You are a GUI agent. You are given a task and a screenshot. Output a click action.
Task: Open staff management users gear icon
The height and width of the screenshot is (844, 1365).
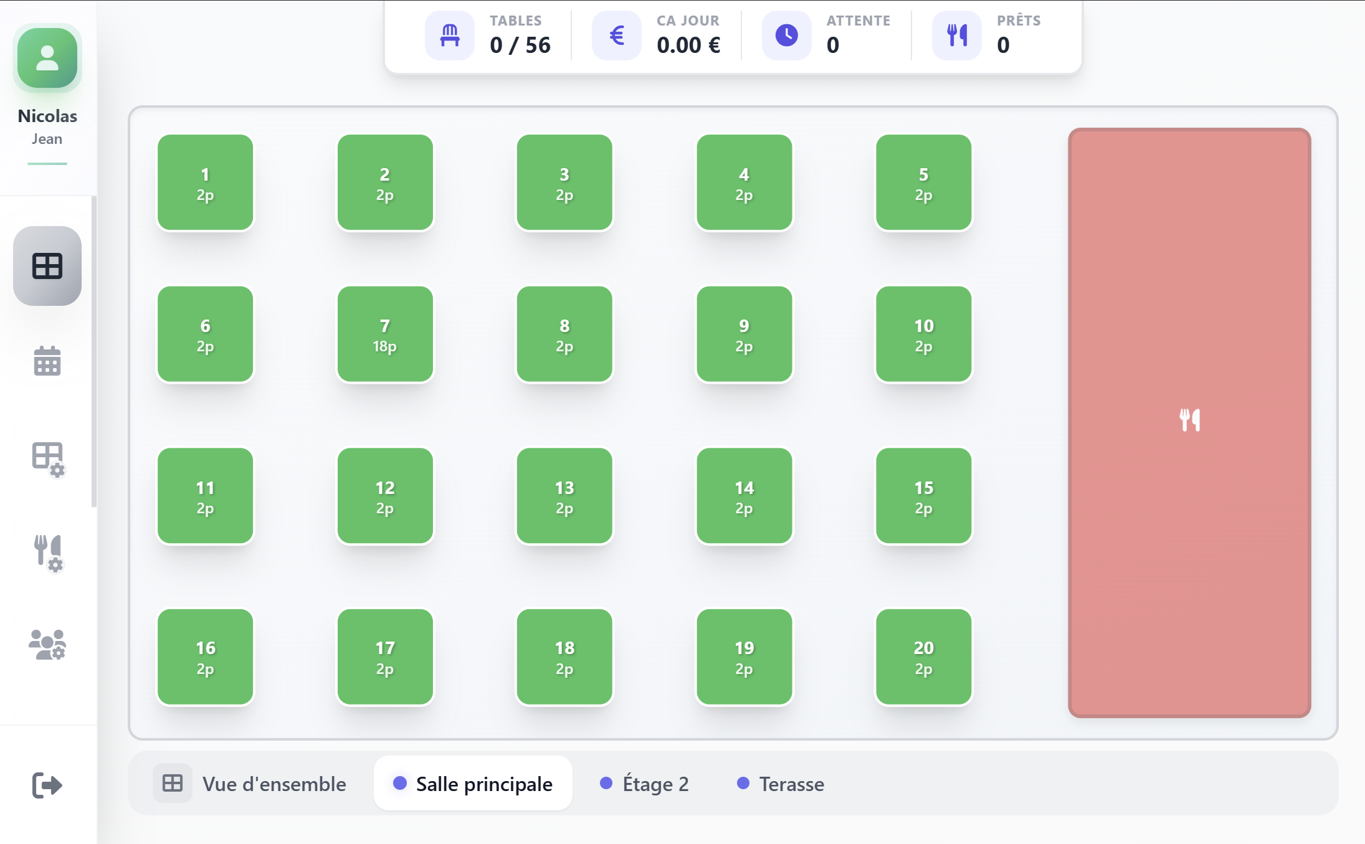click(x=47, y=645)
